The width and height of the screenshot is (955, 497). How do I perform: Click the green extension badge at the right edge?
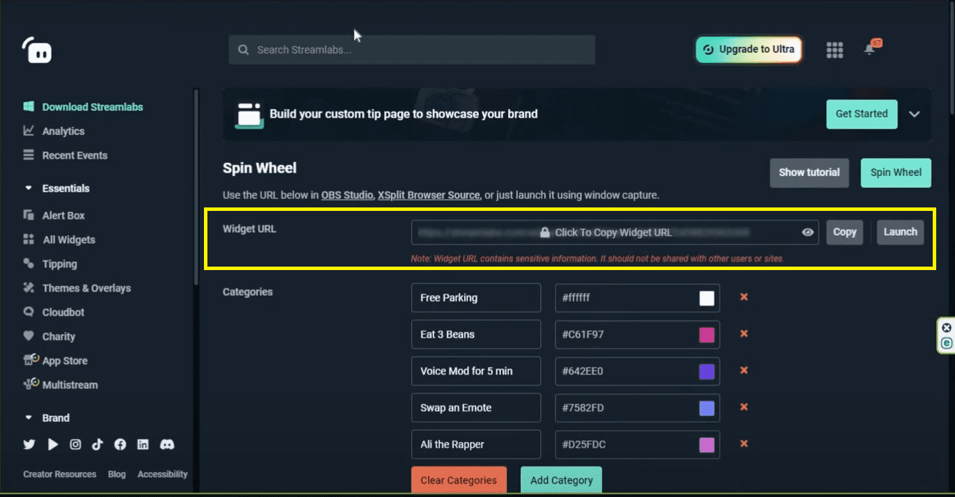[x=946, y=343]
